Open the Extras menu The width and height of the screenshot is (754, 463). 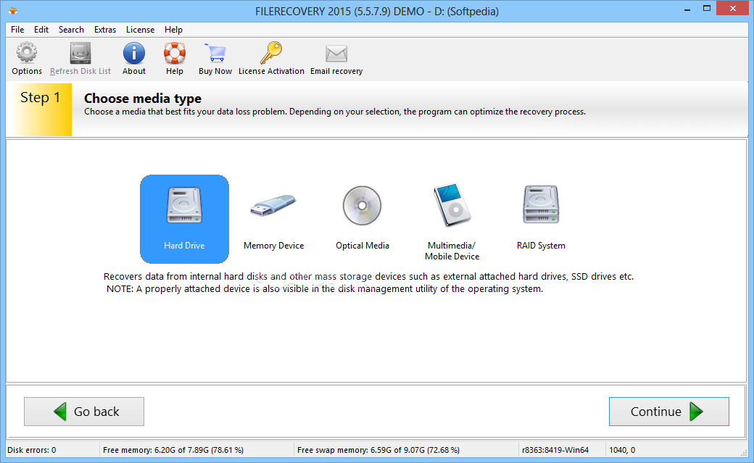(105, 29)
